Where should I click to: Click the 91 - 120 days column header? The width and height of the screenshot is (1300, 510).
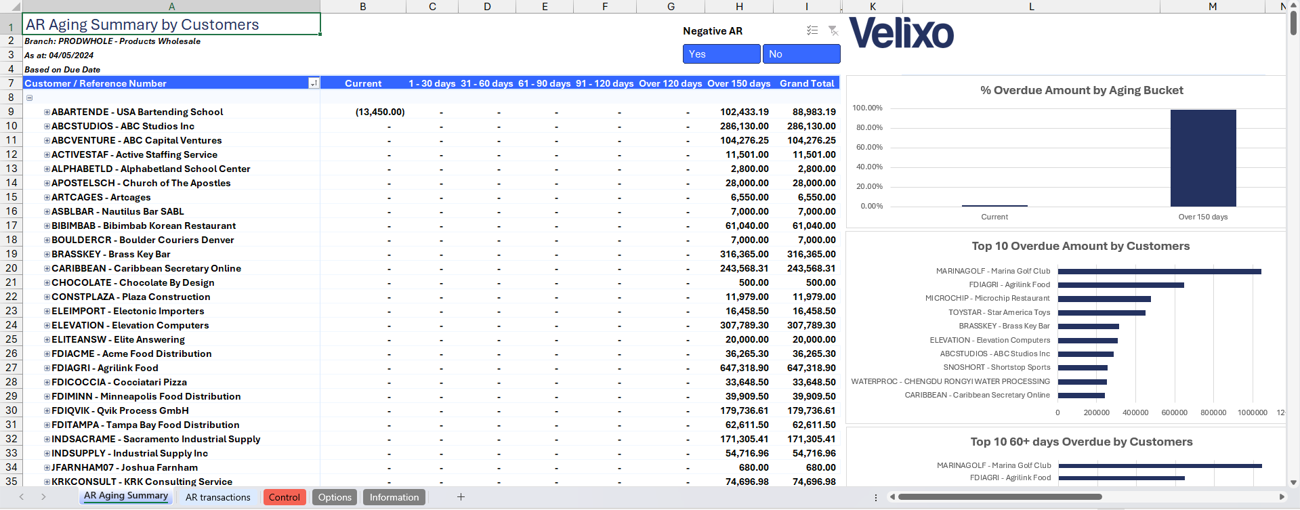(604, 83)
